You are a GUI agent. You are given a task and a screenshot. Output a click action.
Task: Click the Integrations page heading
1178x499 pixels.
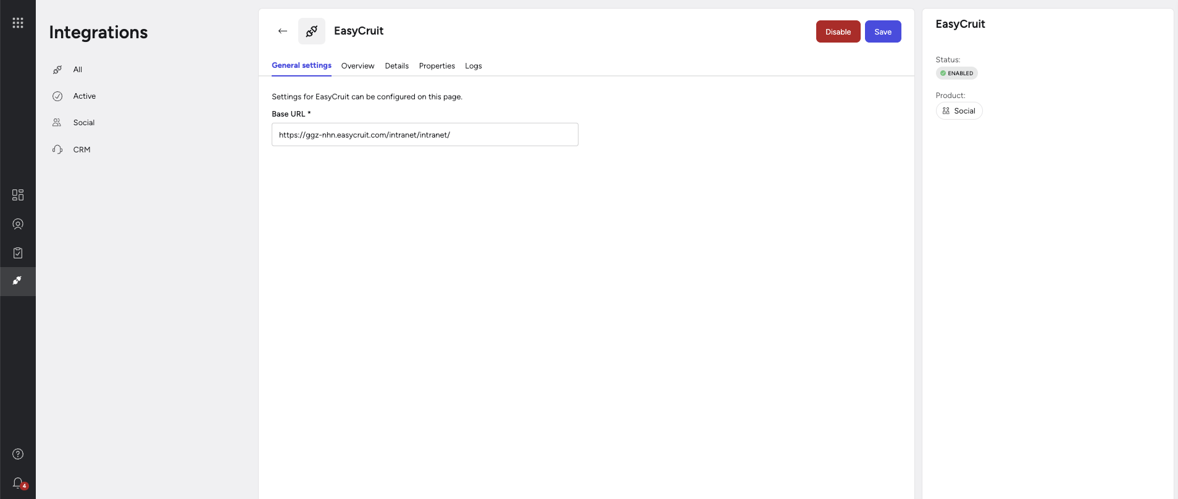pos(99,32)
